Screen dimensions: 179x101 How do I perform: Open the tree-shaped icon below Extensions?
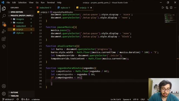click(4, 46)
